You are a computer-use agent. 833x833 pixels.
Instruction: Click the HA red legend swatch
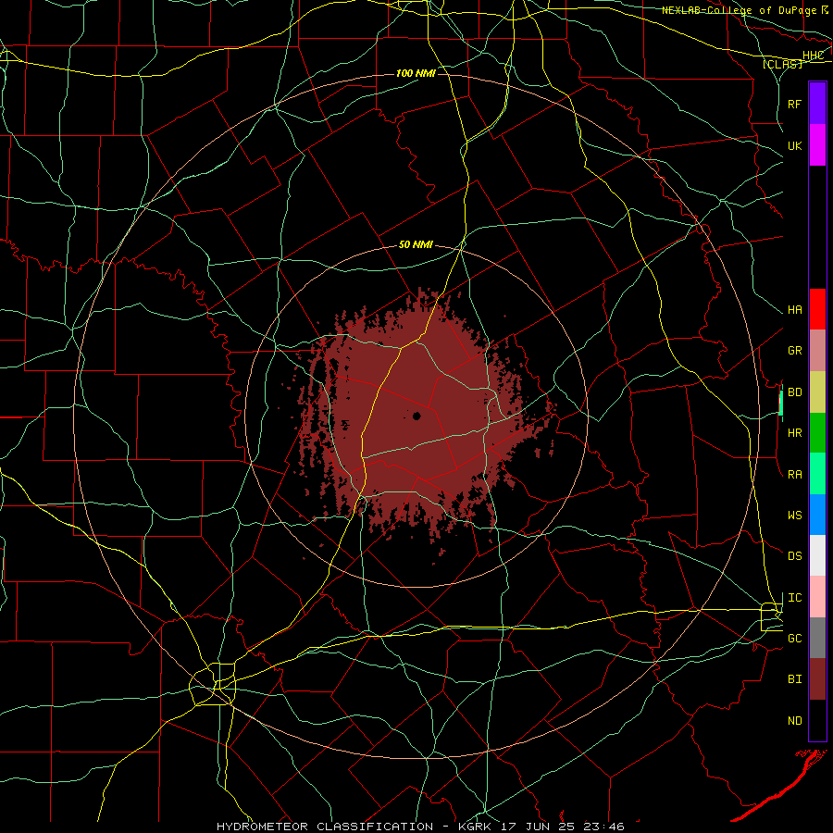coord(817,309)
